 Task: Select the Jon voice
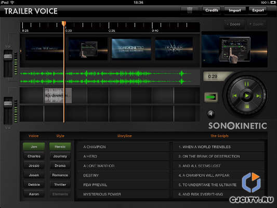point(34,147)
